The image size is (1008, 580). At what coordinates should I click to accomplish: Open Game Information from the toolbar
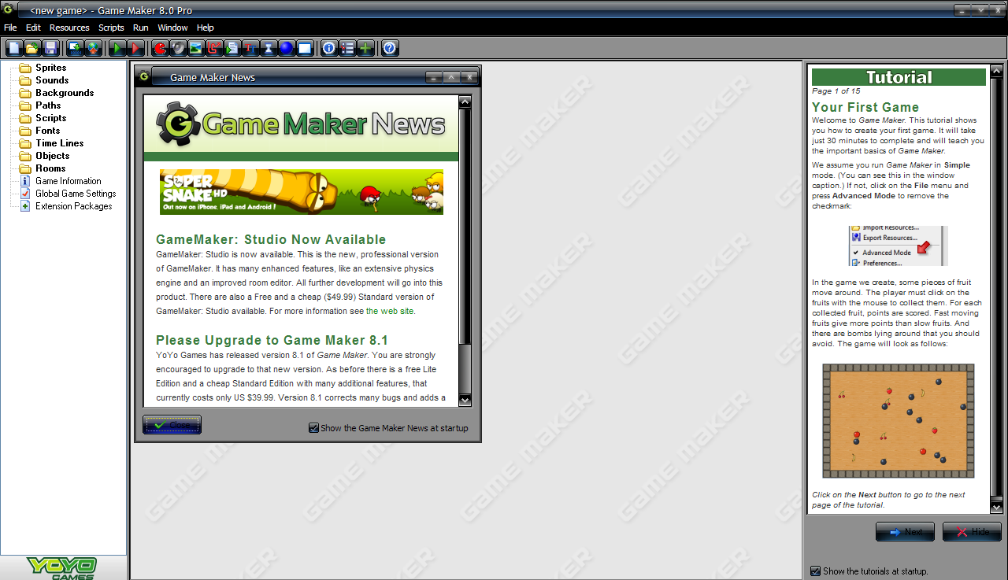pos(328,48)
